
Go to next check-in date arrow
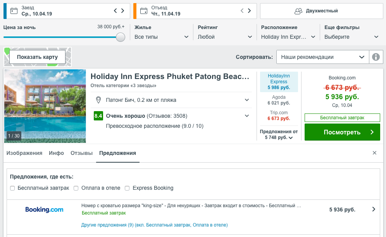point(122,10)
